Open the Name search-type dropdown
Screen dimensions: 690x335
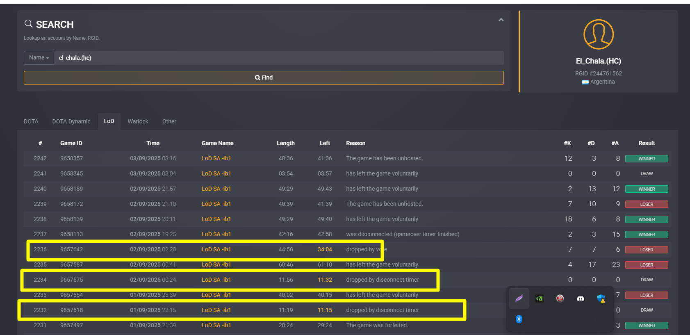coord(39,58)
